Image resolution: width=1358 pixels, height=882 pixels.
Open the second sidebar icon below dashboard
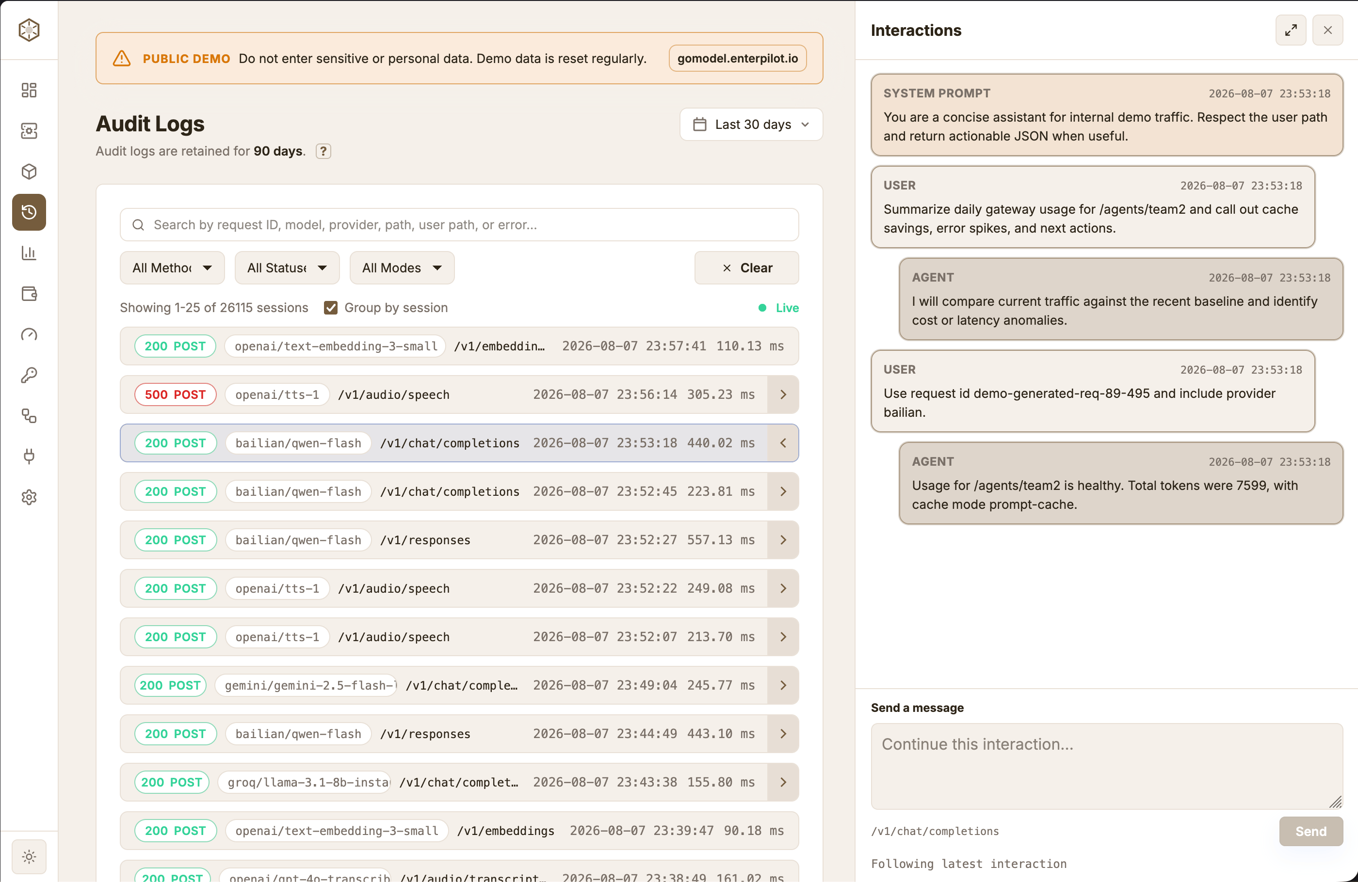(x=29, y=130)
